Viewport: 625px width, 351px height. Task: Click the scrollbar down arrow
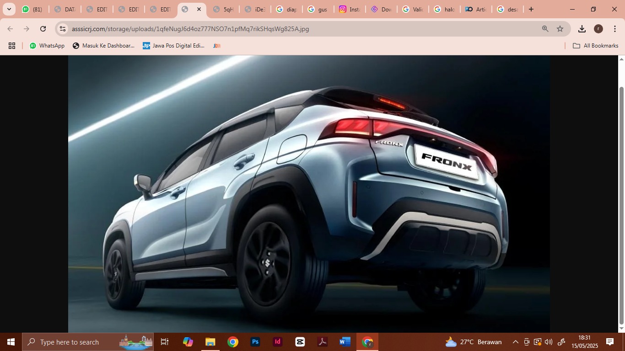pos(621,329)
